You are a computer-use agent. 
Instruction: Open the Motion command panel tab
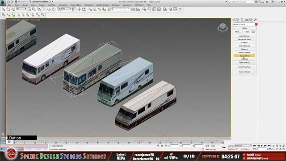[x=247, y=20]
